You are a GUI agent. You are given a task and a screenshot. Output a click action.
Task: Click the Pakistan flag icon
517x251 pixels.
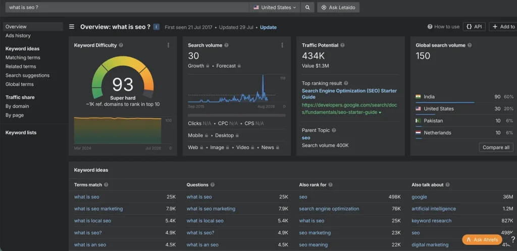pyautogui.click(x=418, y=121)
